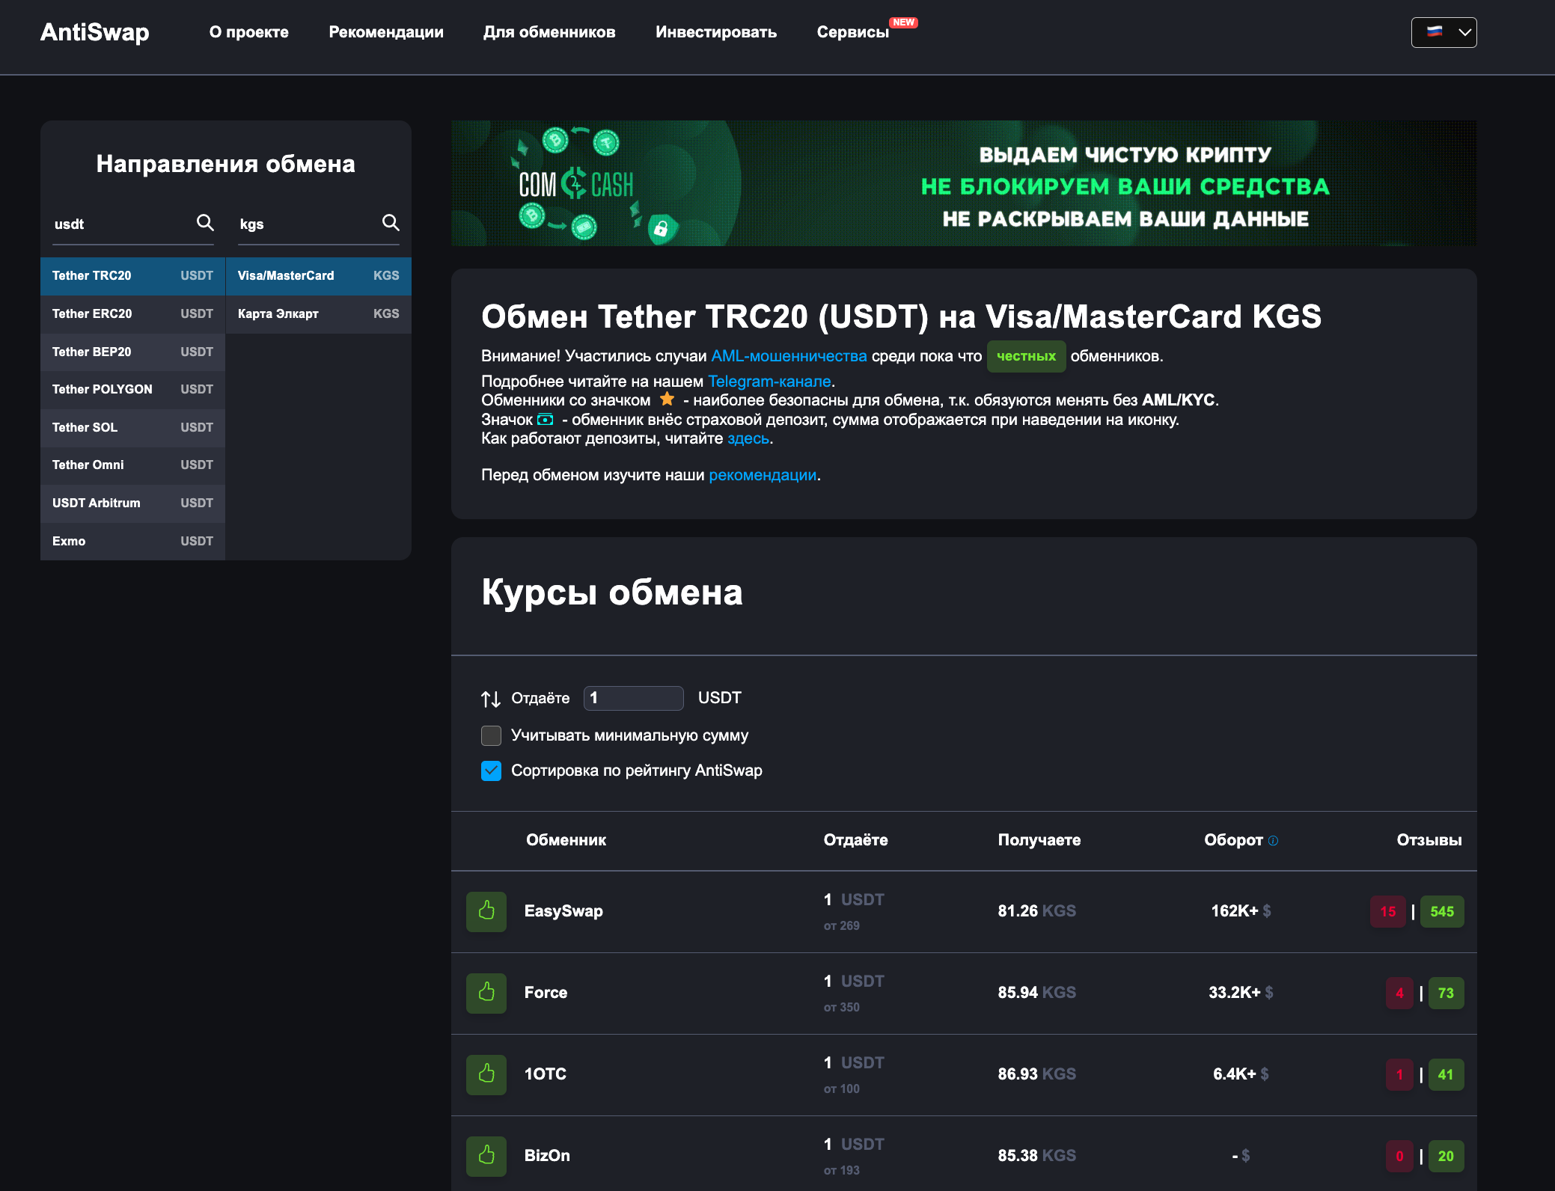Open the Telegram-канале link
Image resolution: width=1555 pixels, height=1191 pixels.
tap(769, 382)
